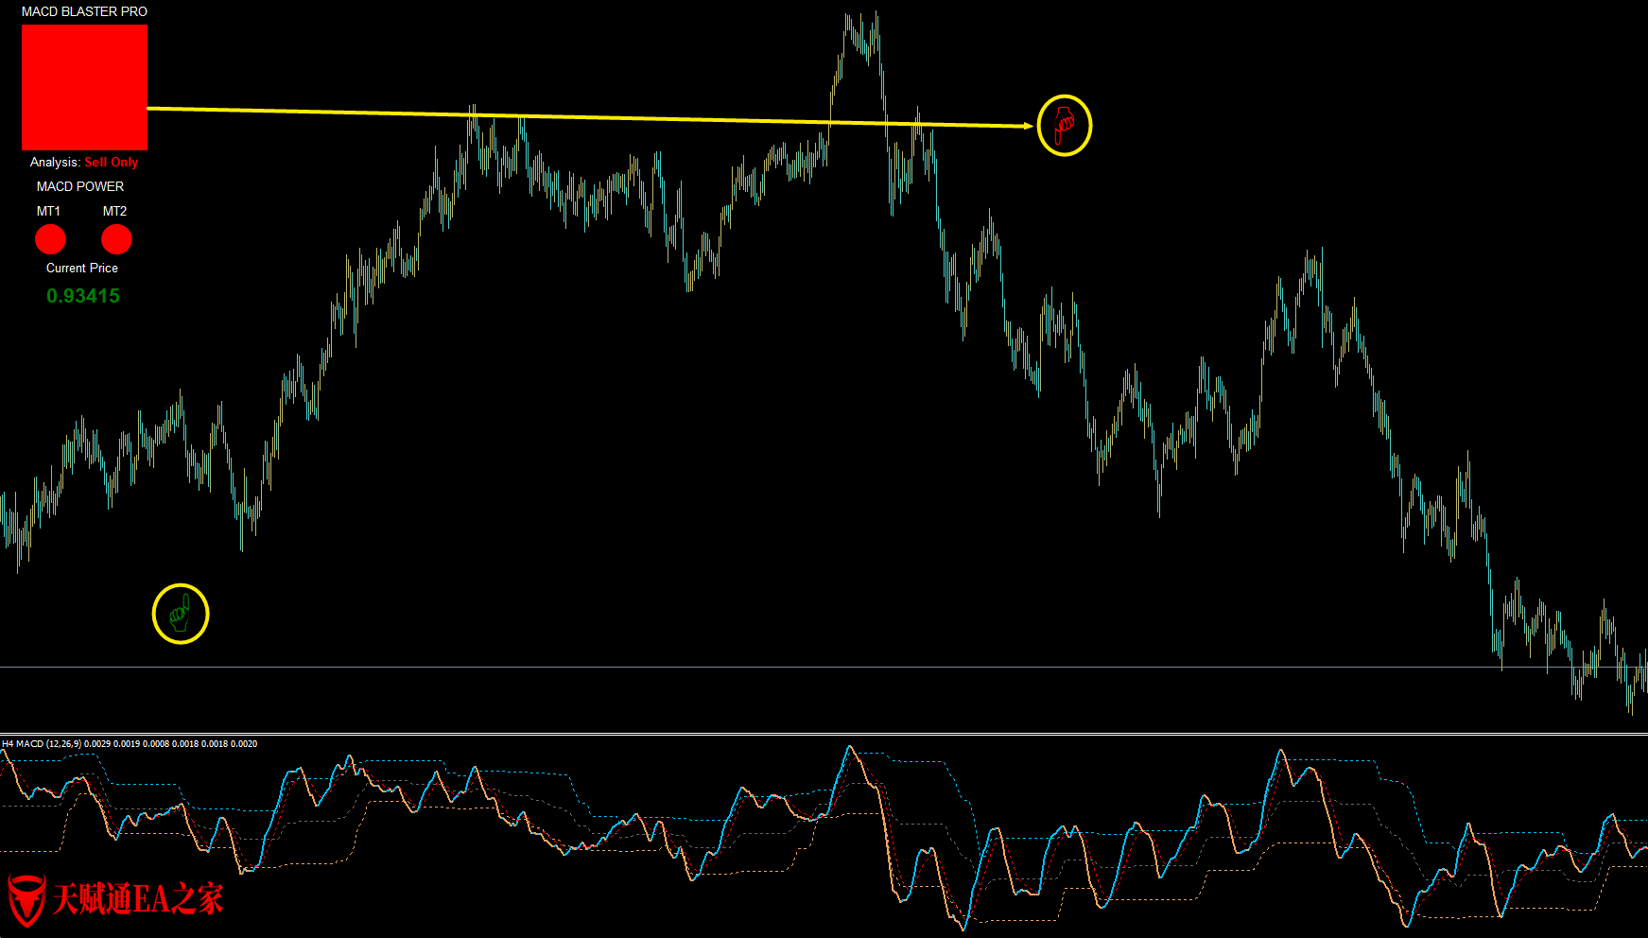This screenshot has height=938, width=1648.
Task: Select the MACD BLASTER PRO title text
Action: (x=84, y=11)
